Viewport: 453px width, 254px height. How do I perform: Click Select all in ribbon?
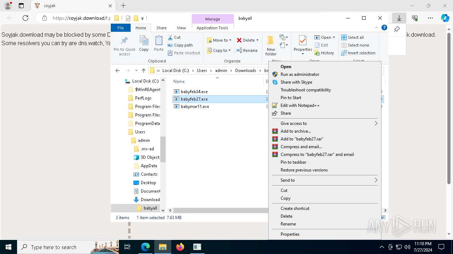click(x=352, y=37)
